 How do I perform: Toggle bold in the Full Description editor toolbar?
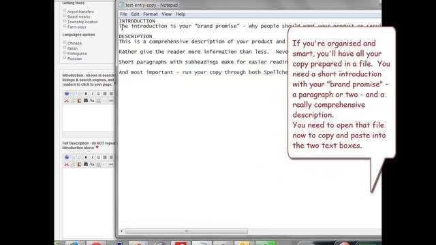click(86, 157)
